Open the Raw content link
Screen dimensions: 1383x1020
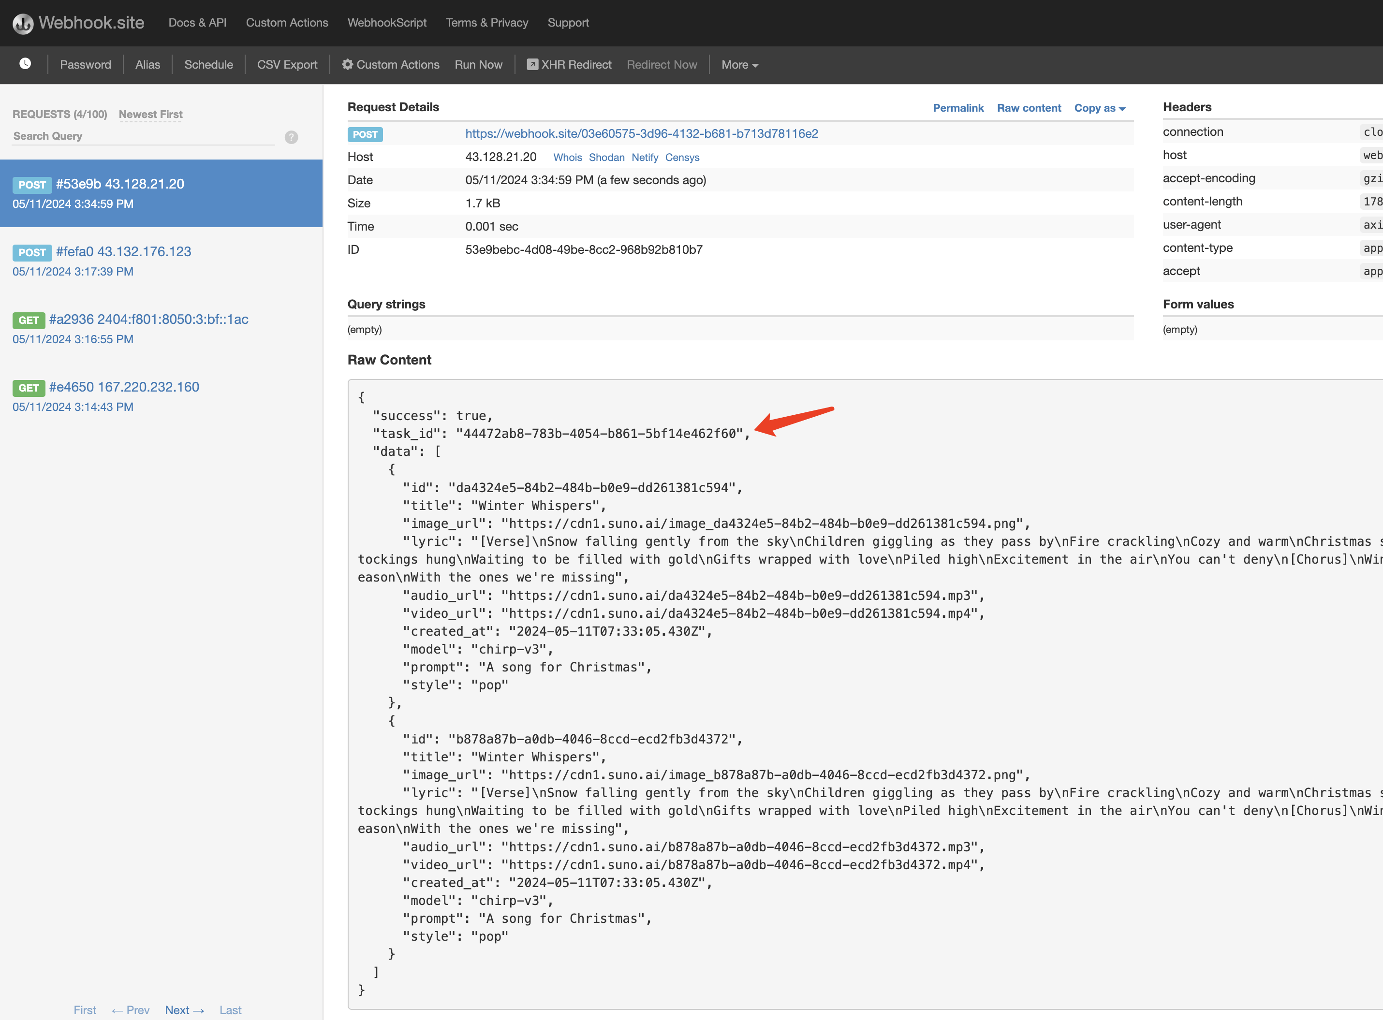(1029, 108)
